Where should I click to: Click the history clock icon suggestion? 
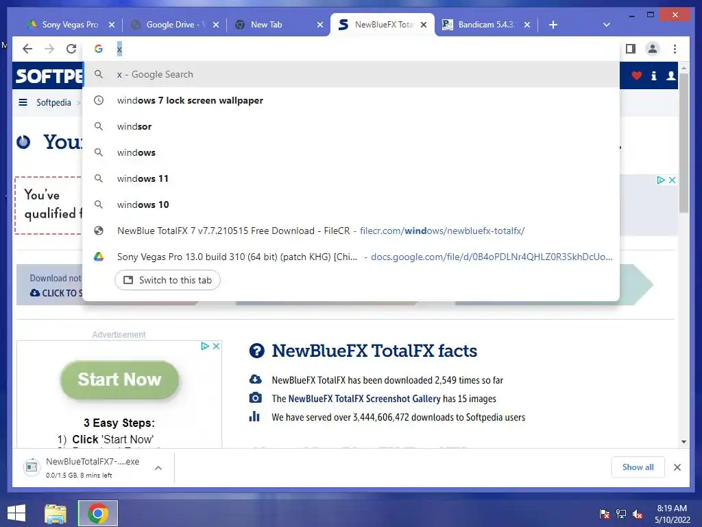point(99,100)
